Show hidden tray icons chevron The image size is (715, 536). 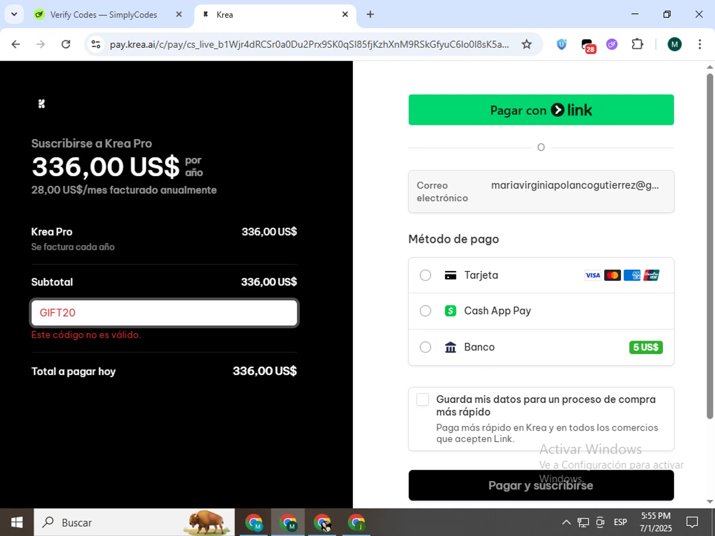[566, 523]
